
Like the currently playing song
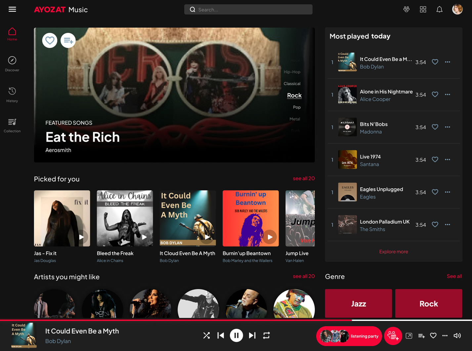[x=433, y=335]
